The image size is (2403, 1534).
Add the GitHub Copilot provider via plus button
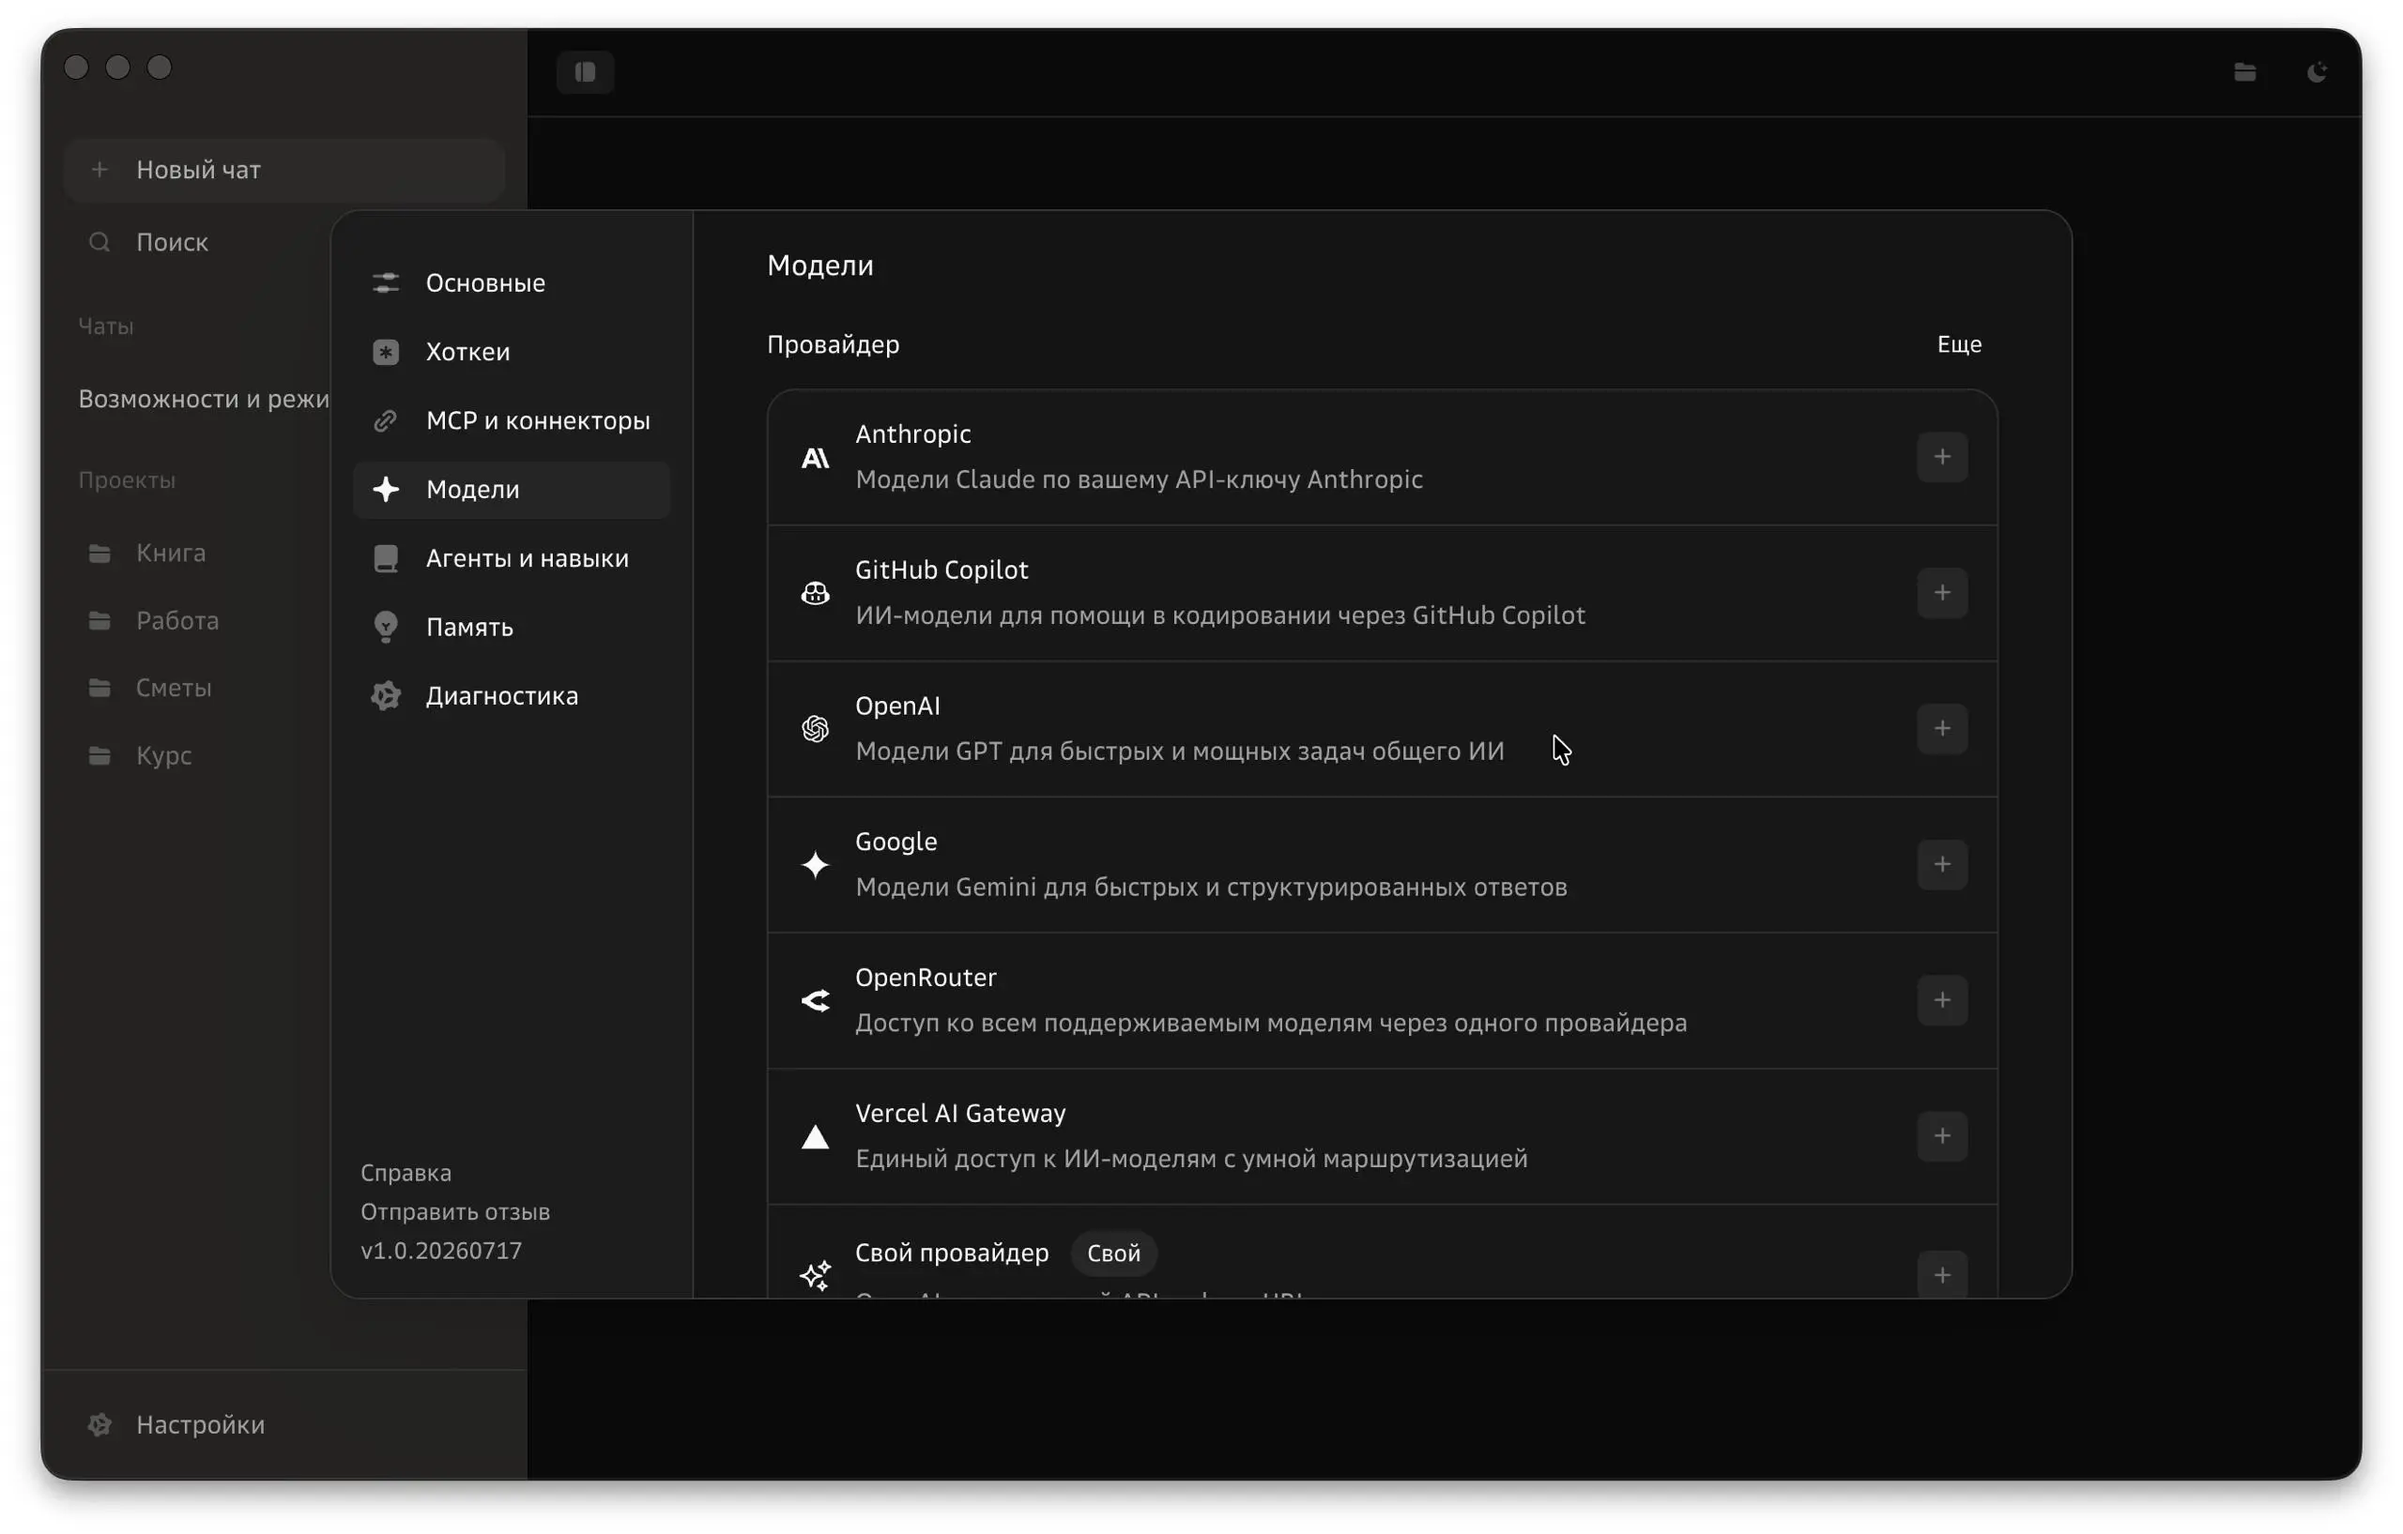[x=1942, y=592]
